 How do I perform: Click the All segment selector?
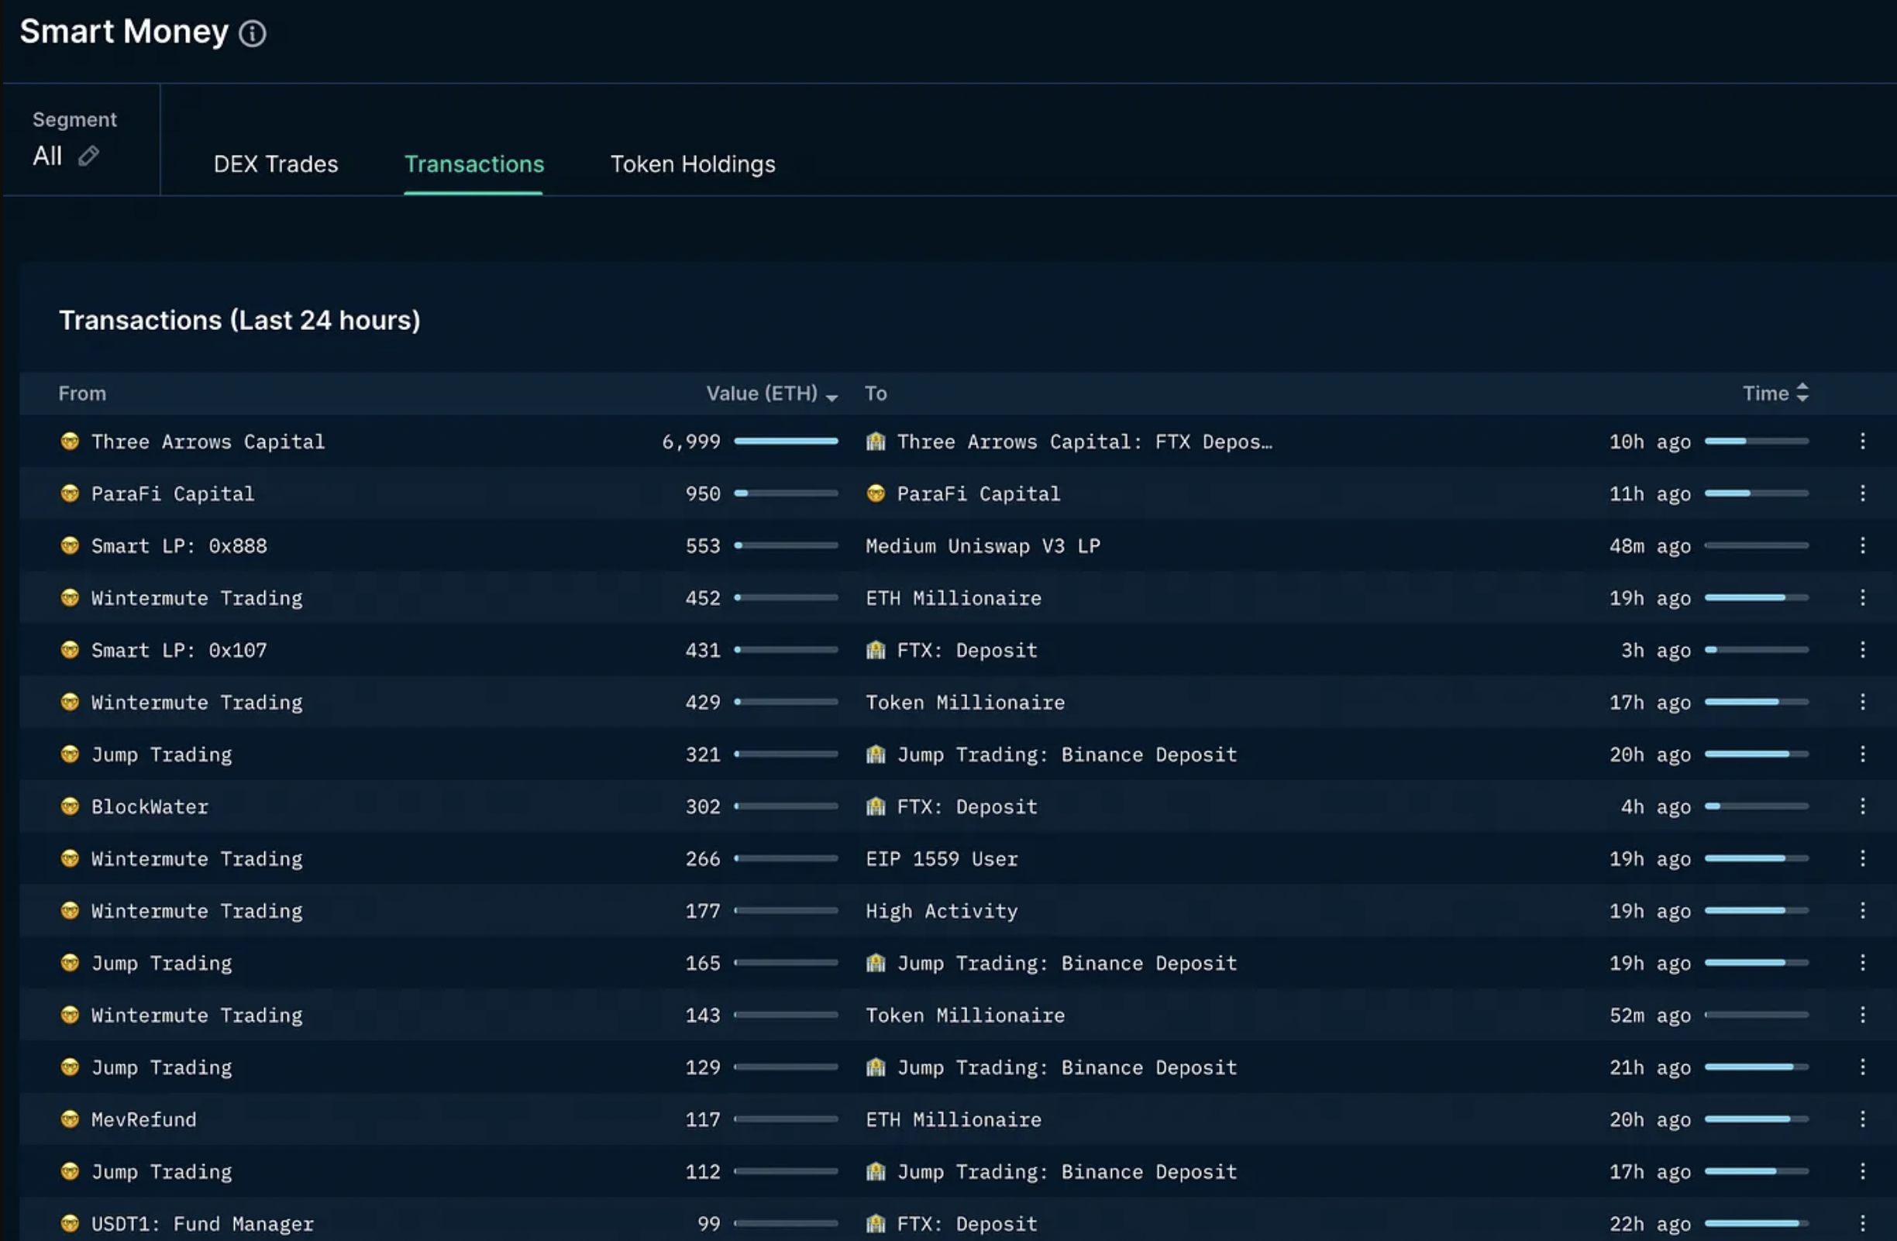48,156
